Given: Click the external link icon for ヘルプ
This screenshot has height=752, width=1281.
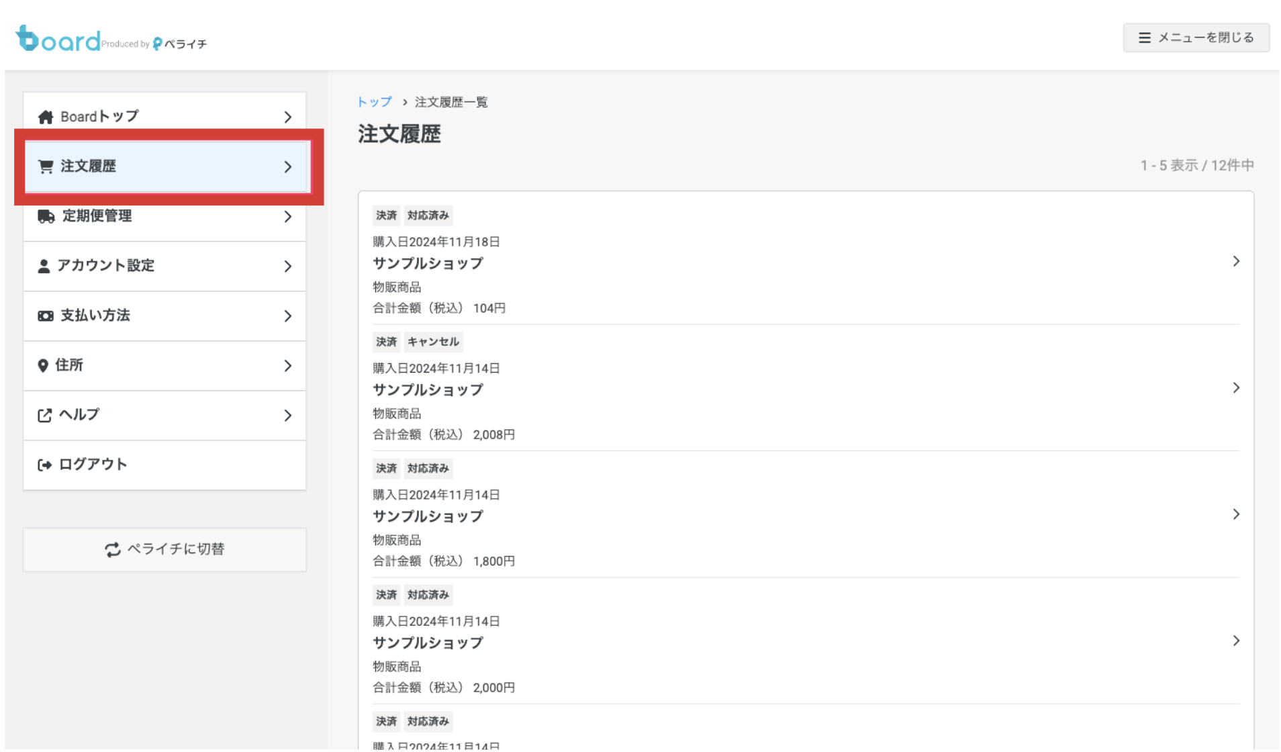Looking at the screenshot, I should coord(44,416).
